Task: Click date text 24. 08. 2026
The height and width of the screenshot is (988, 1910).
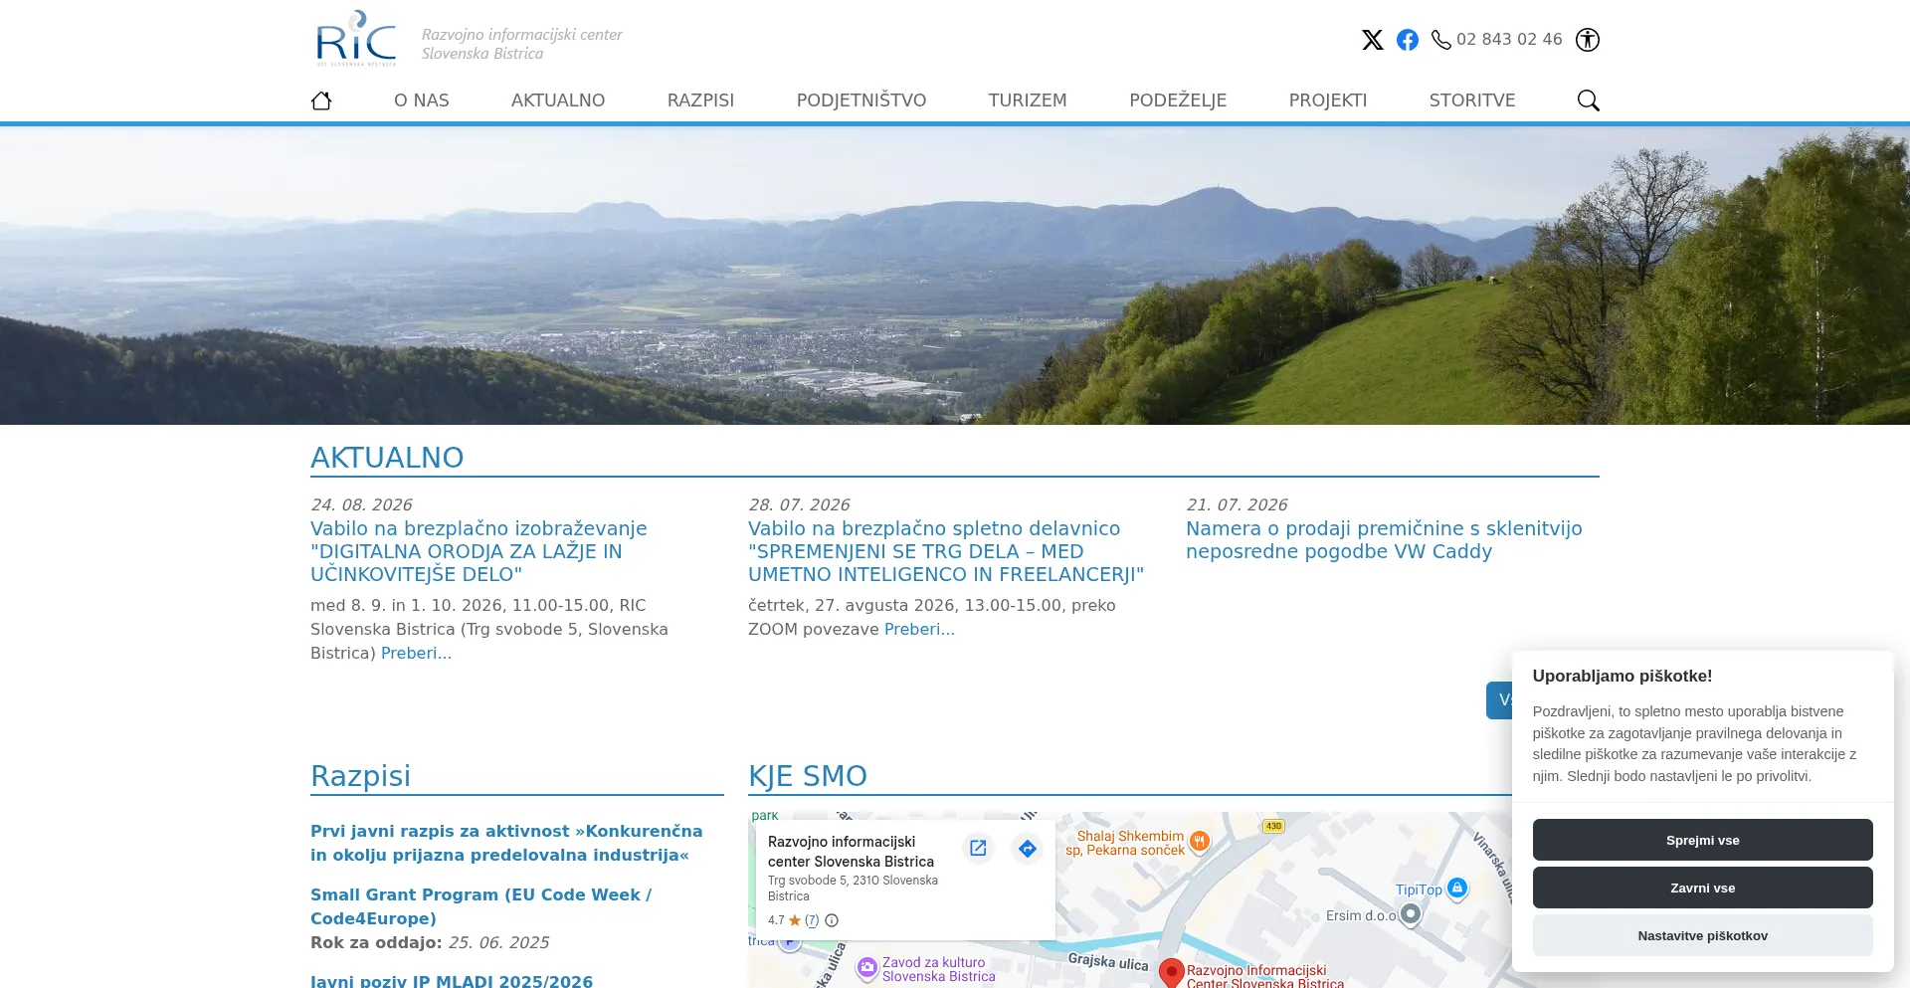Action: tap(361, 504)
